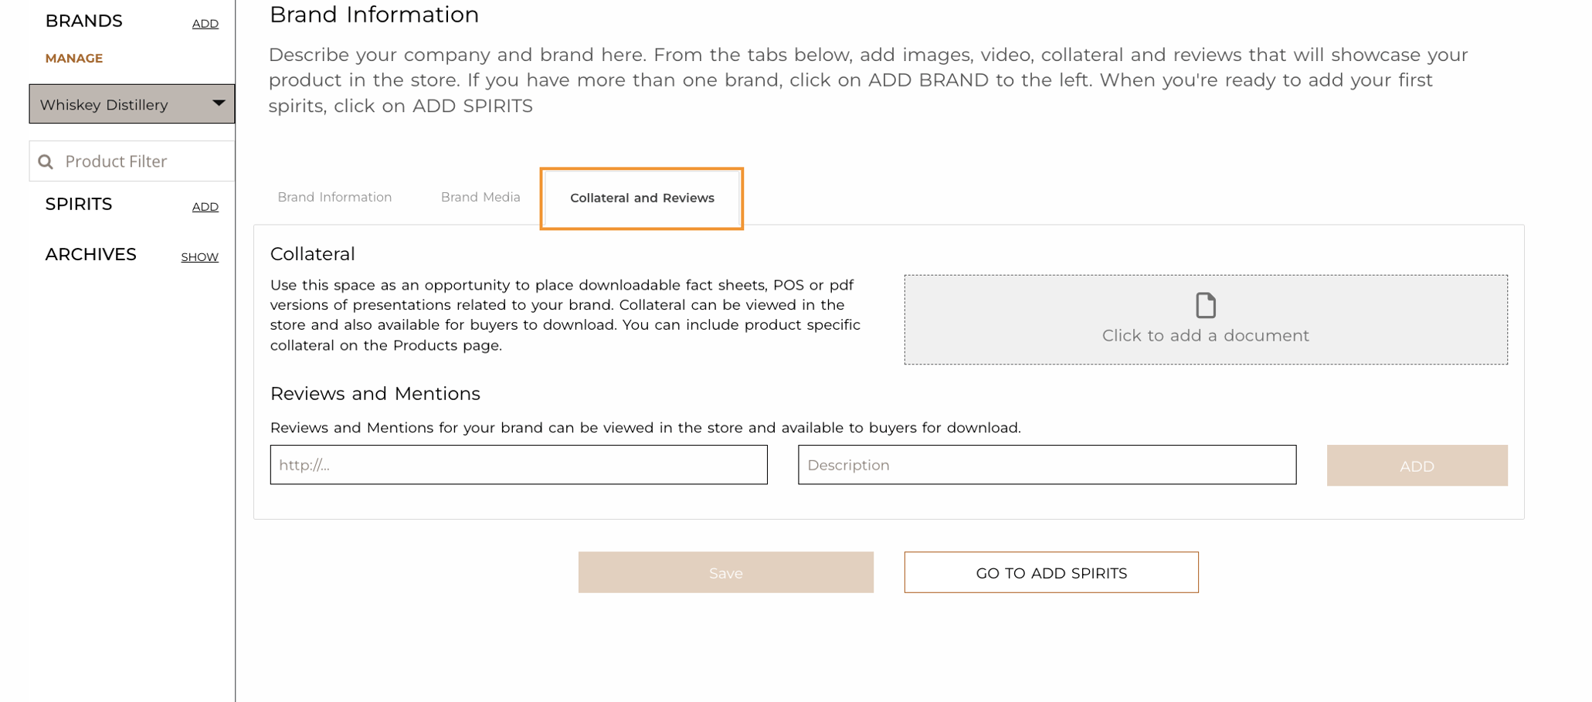
Task: Click MANAGE under BRANDS
Action: point(73,58)
